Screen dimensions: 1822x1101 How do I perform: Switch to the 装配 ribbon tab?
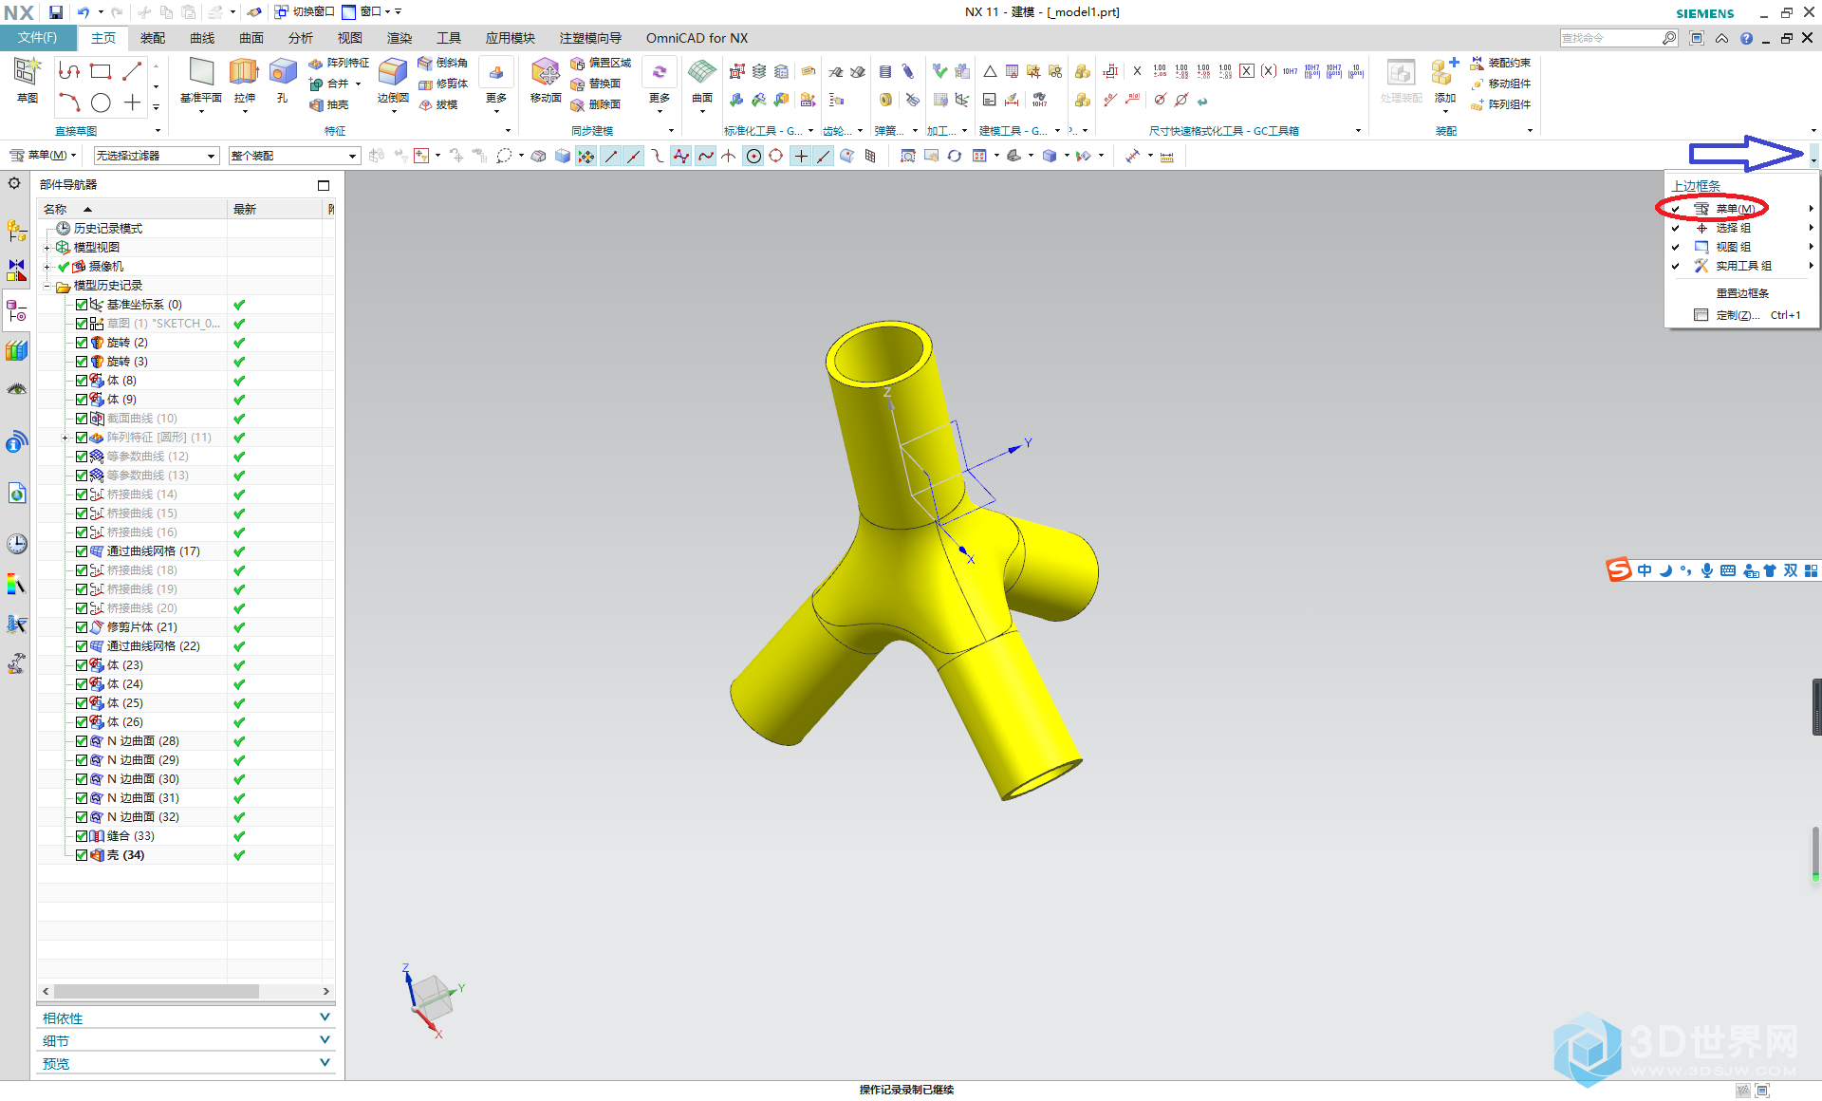click(153, 38)
